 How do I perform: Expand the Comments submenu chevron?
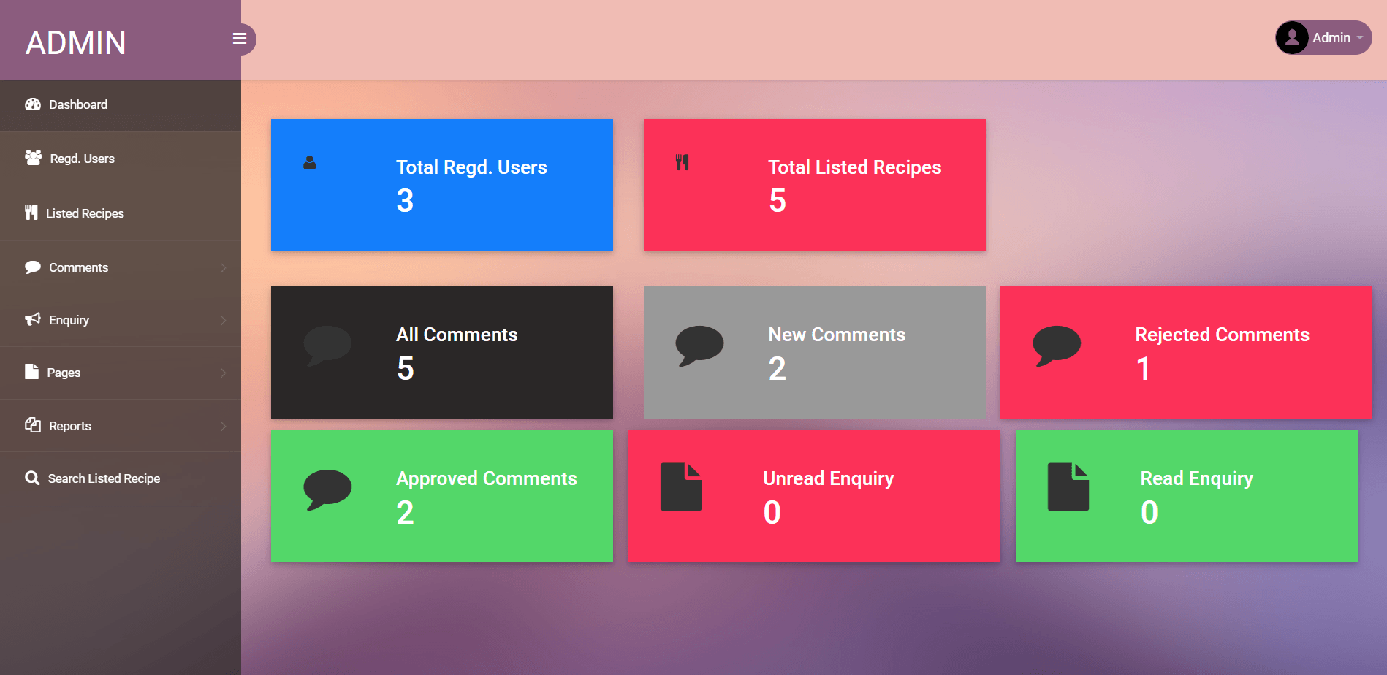coord(223,268)
